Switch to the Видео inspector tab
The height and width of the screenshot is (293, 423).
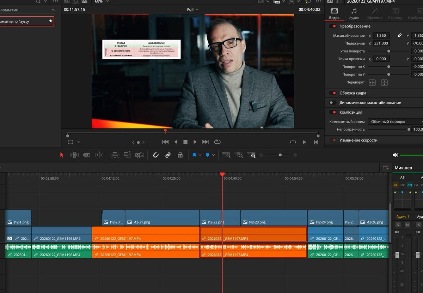pyautogui.click(x=334, y=14)
